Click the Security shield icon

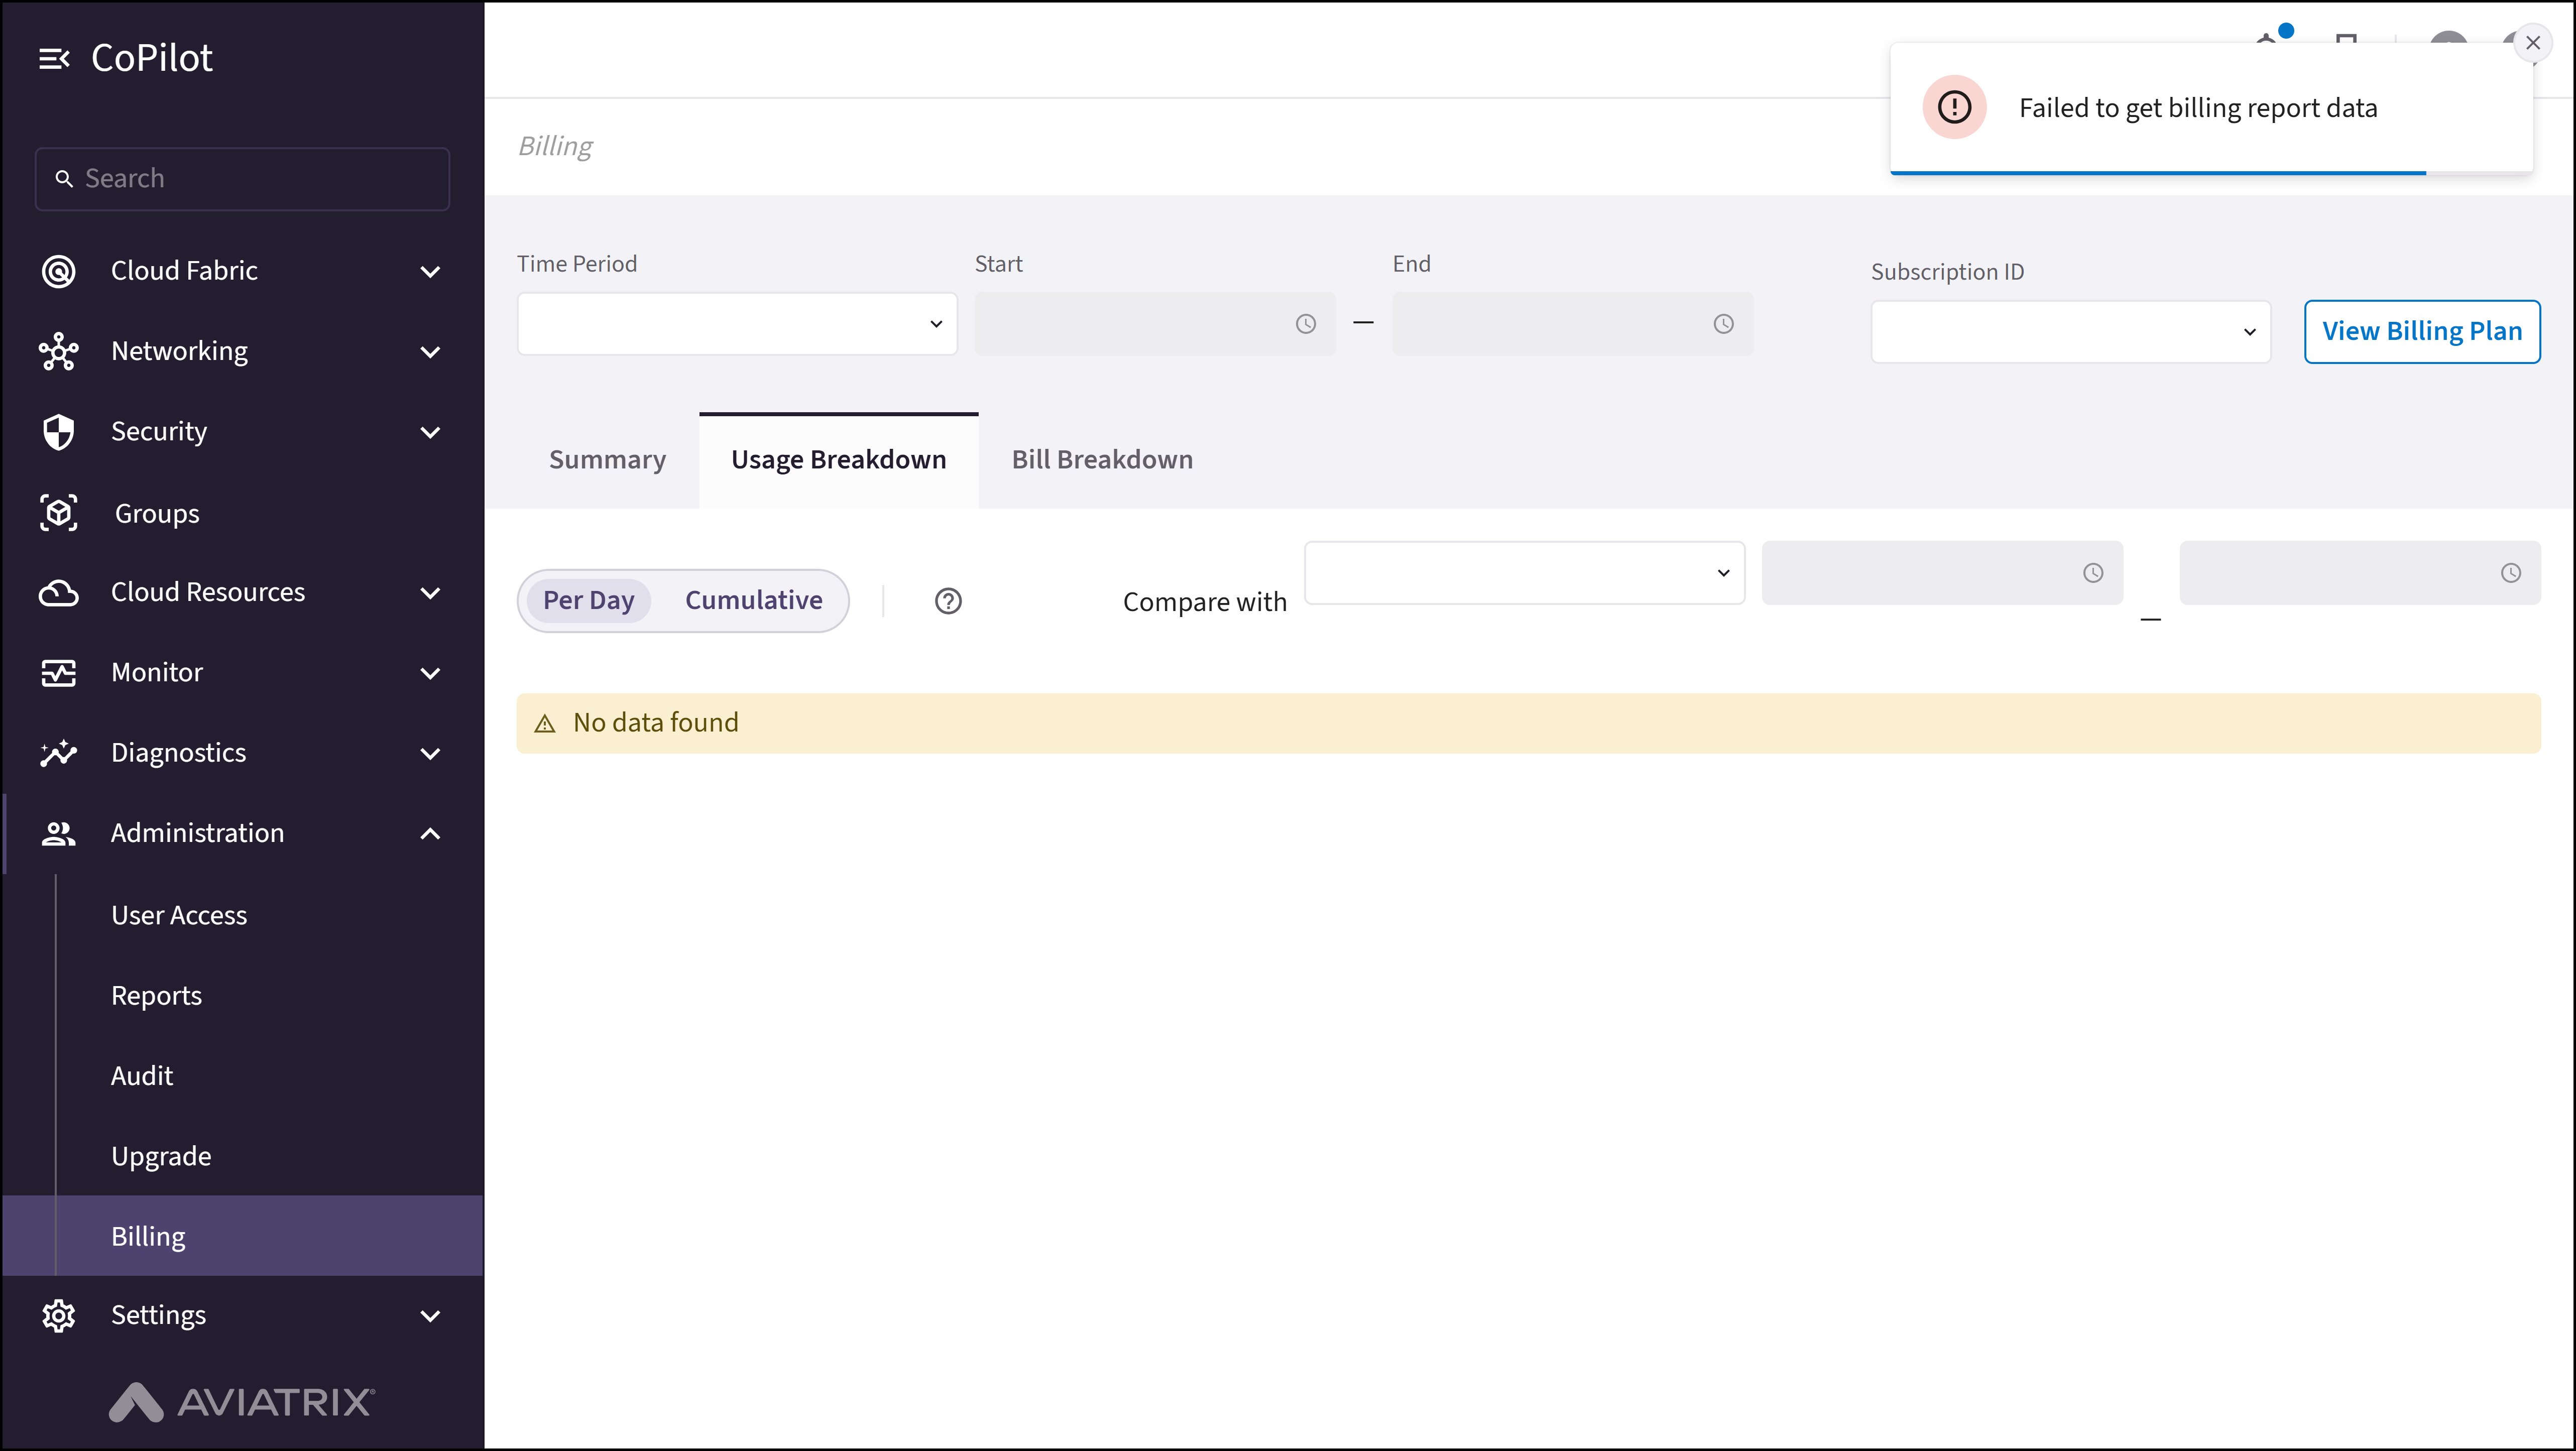(58, 432)
